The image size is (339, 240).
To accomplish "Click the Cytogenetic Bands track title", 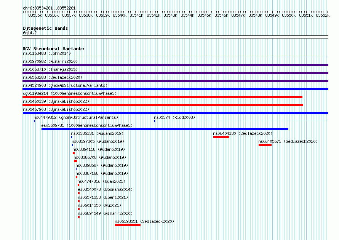I will [45, 28].
